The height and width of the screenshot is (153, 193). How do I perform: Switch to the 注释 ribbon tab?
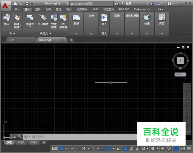(x=38, y=9)
